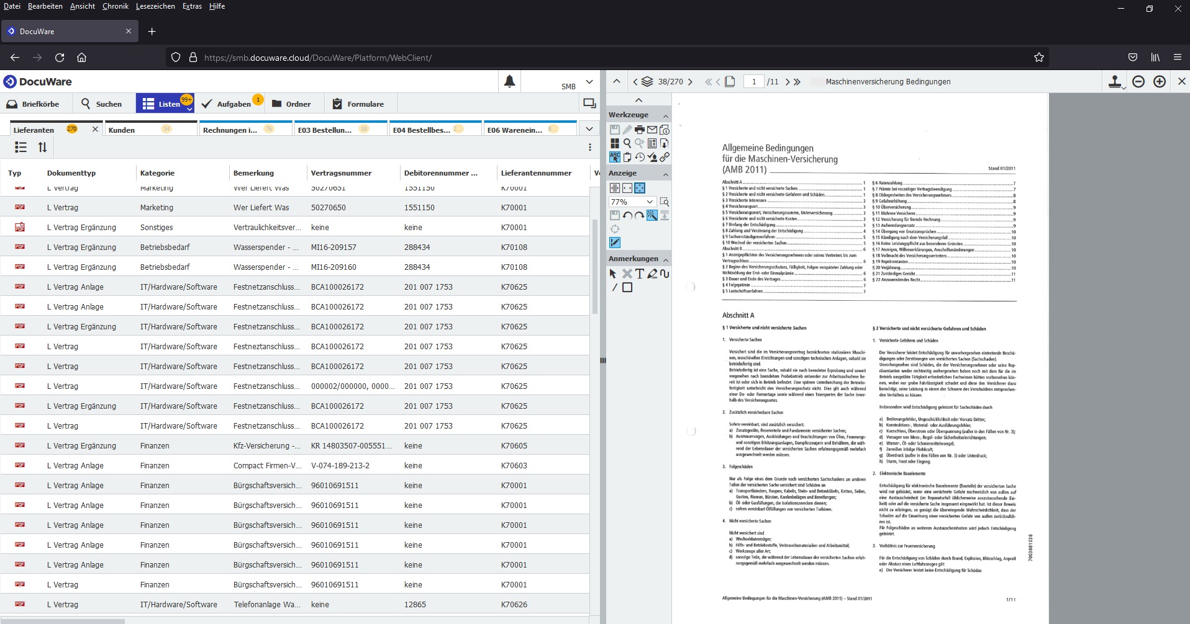Select the rectangle annotation tool
The width and height of the screenshot is (1190, 624).
(627, 287)
